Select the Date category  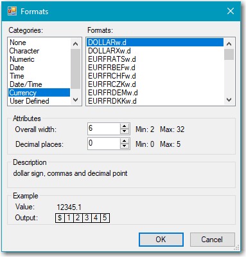pyautogui.click(x=39, y=68)
